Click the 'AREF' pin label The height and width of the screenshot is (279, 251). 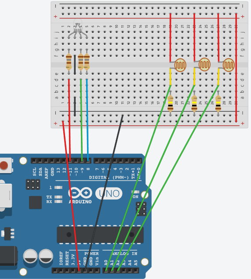[46, 173]
